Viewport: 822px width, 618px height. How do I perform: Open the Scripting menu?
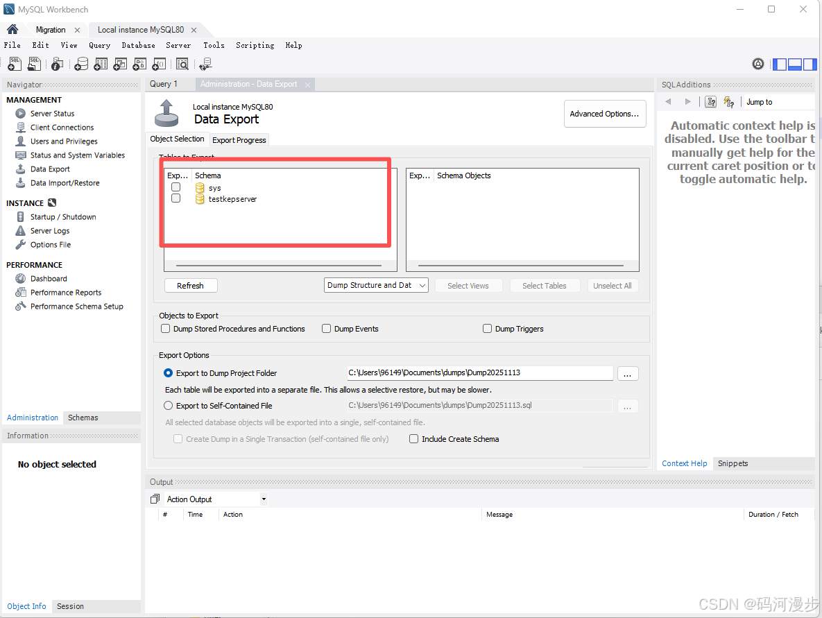[255, 45]
